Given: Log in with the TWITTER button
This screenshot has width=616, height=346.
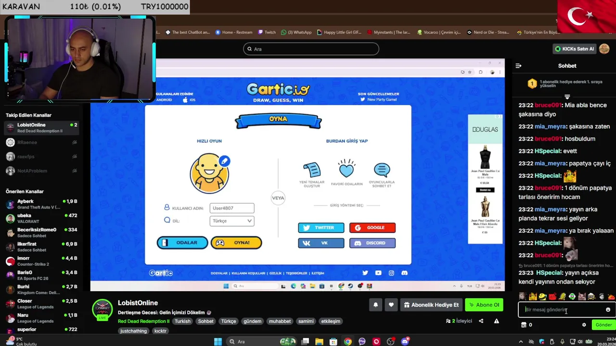Looking at the screenshot, I should pyautogui.click(x=321, y=228).
